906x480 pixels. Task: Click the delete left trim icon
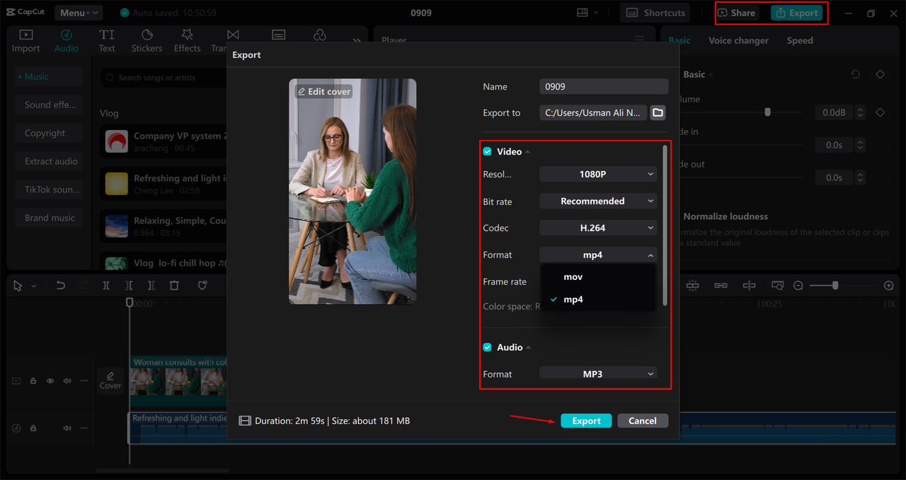point(128,286)
